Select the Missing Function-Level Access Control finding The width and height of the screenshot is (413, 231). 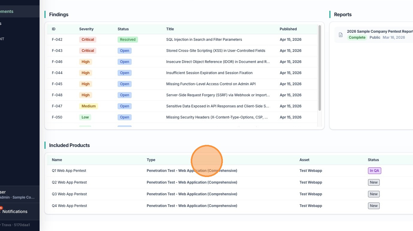coord(211,84)
